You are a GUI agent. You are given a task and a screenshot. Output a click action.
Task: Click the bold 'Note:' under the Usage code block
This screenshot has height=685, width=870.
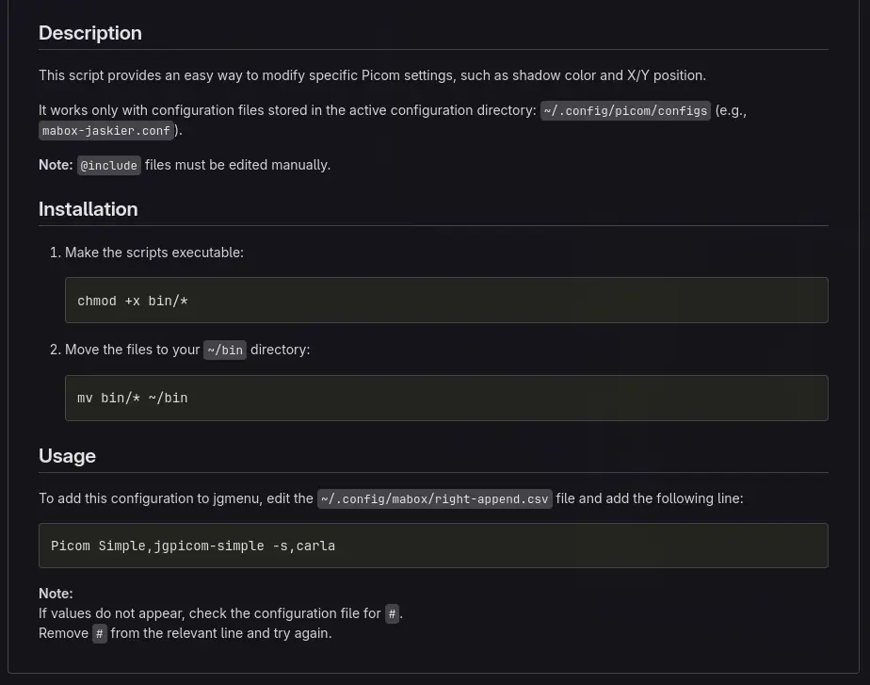tap(56, 594)
